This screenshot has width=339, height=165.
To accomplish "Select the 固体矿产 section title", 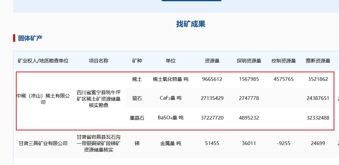I will click(x=30, y=38).
